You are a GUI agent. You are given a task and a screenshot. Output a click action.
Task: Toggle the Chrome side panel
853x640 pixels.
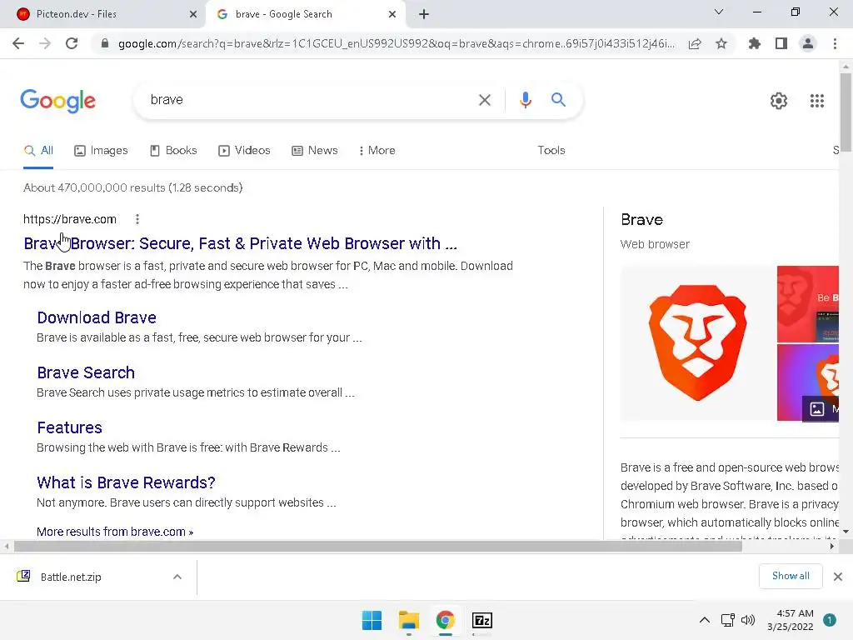coord(781,43)
